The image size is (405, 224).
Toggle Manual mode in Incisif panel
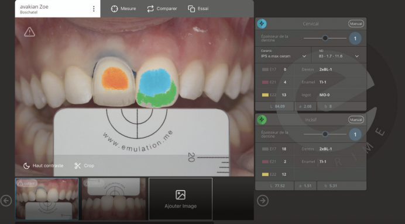tap(356, 120)
